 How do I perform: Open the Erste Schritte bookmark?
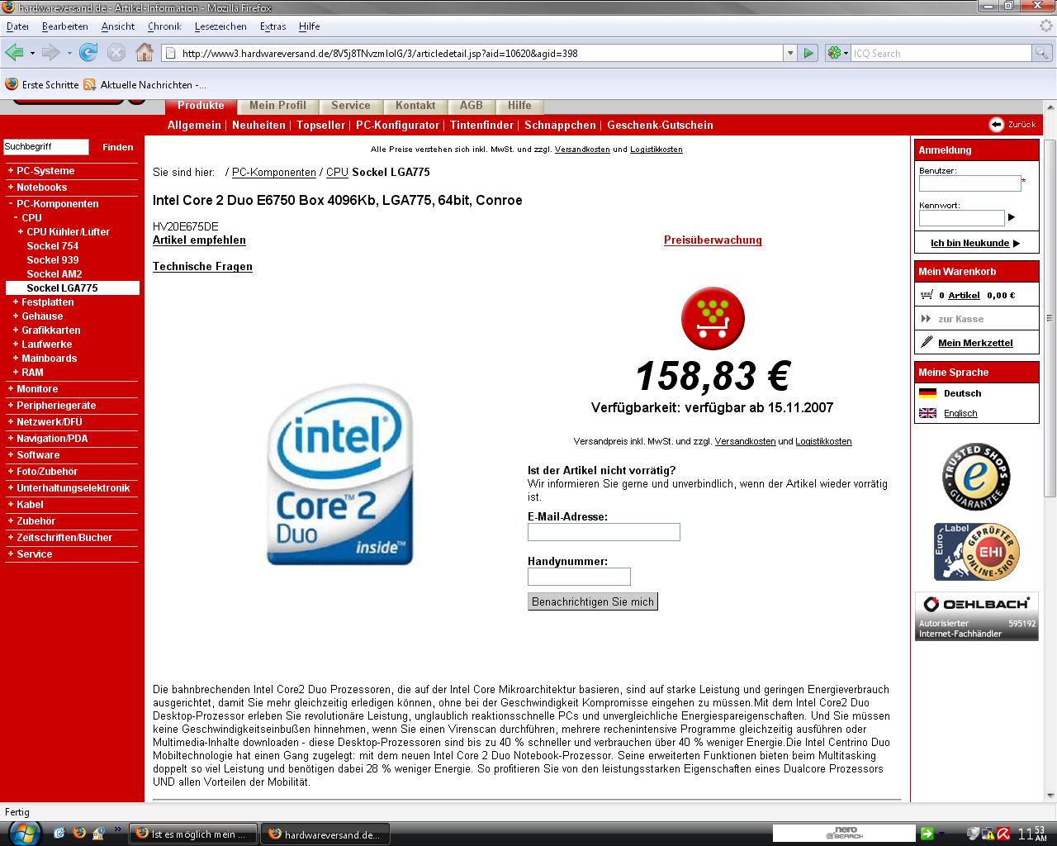click(x=42, y=84)
